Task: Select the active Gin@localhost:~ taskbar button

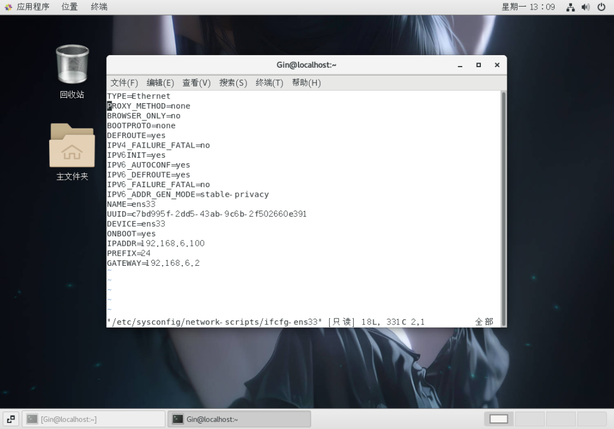Action: (x=239, y=419)
